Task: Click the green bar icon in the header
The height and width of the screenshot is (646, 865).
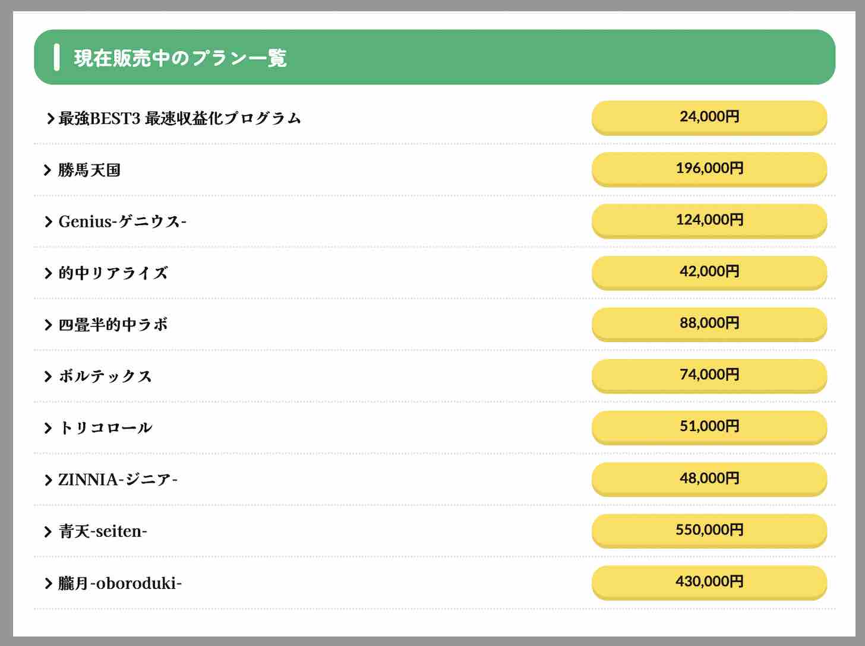Action: (57, 58)
